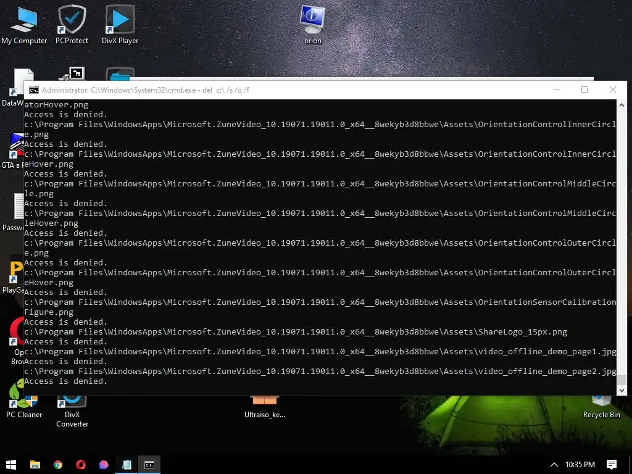The height and width of the screenshot is (474, 632).
Task: Minimize the cmd.exe window
Action: (x=557, y=89)
